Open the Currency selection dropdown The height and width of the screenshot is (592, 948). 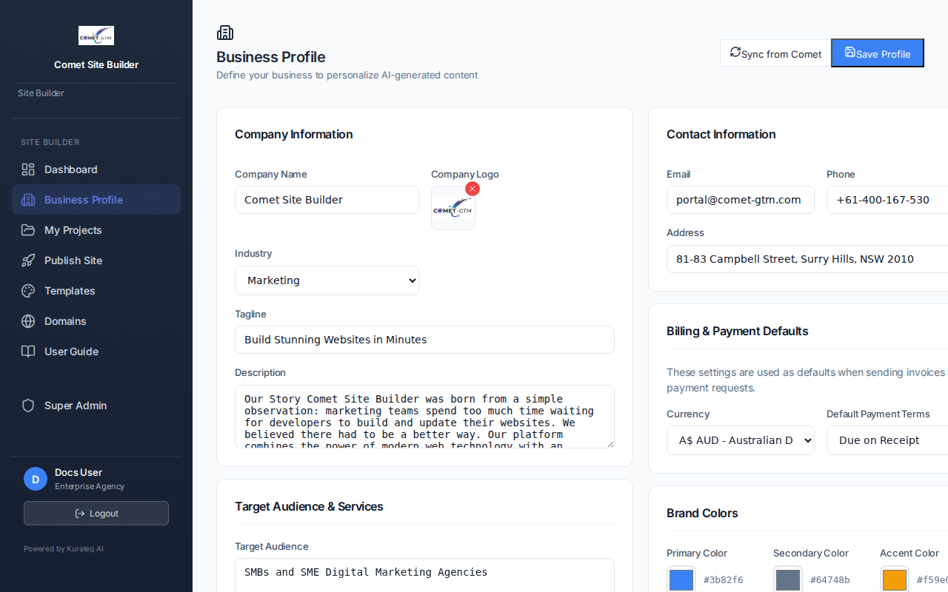pyautogui.click(x=740, y=440)
